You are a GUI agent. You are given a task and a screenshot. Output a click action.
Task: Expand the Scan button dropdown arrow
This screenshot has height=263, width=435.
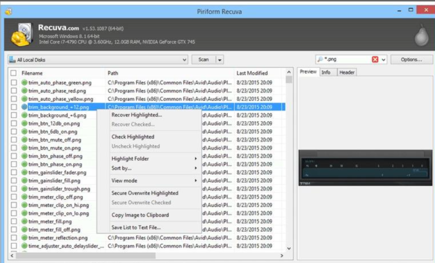point(220,60)
